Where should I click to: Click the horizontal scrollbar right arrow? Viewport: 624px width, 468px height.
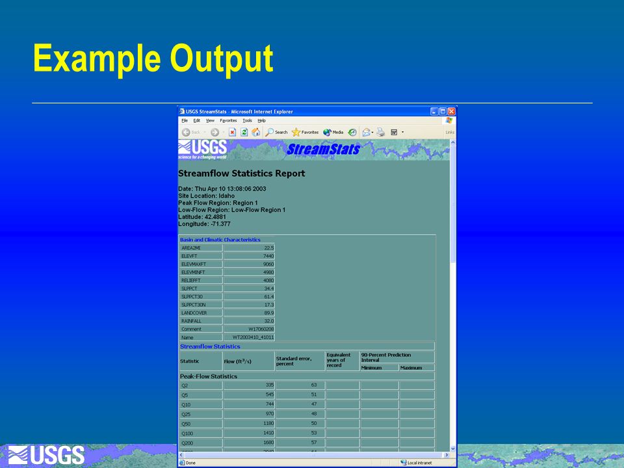[447, 455]
